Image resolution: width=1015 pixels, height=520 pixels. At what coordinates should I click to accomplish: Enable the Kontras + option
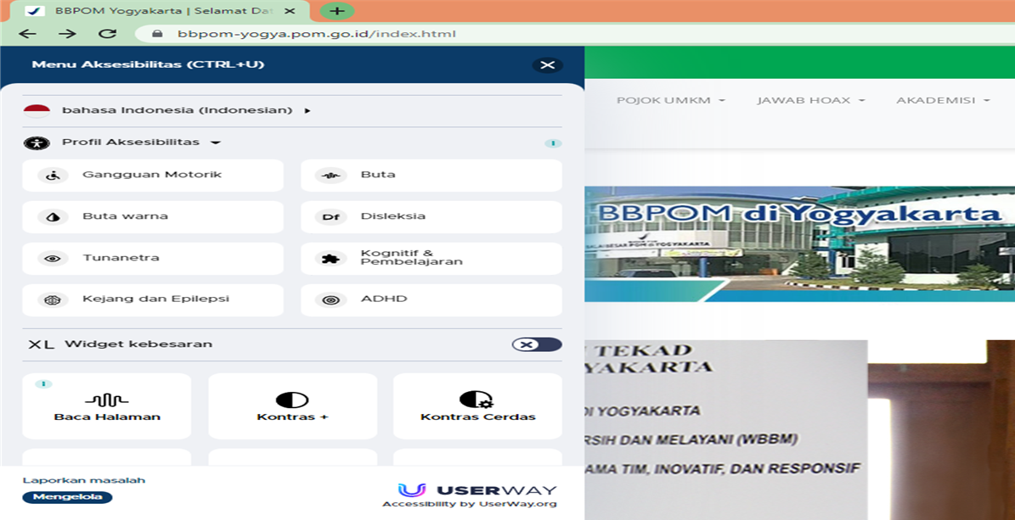pyautogui.click(x=292, y=405)
